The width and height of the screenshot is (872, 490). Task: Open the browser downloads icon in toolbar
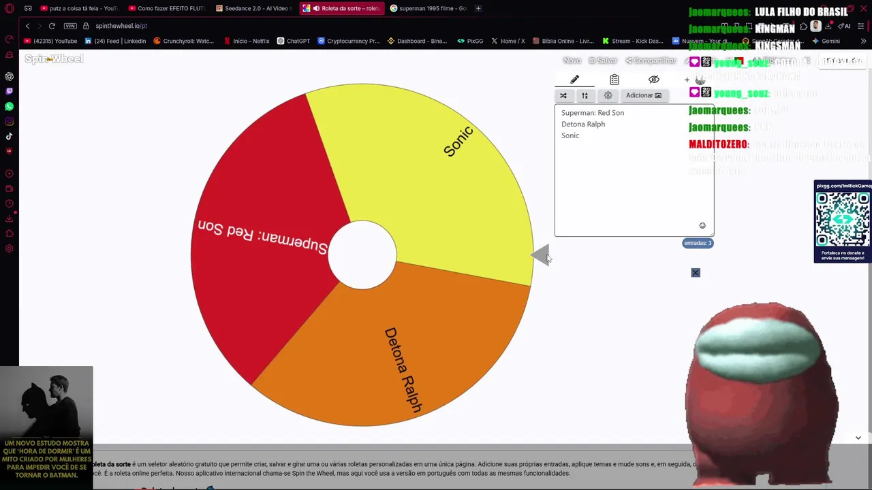pos(828,26)
